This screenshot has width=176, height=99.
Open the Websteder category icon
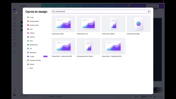pyautogui.click(x=28, y=52)
